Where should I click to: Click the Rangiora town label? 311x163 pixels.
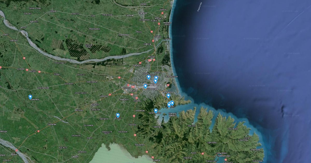143,13
